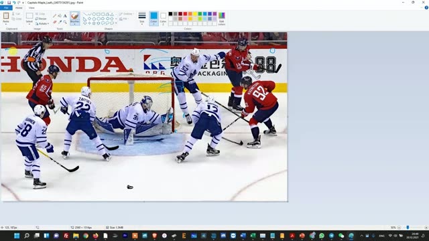The height and width of the screenshot is (241, 429).
Task: Click zoom in plus button in status bar
Action: (x=426, y=228)
